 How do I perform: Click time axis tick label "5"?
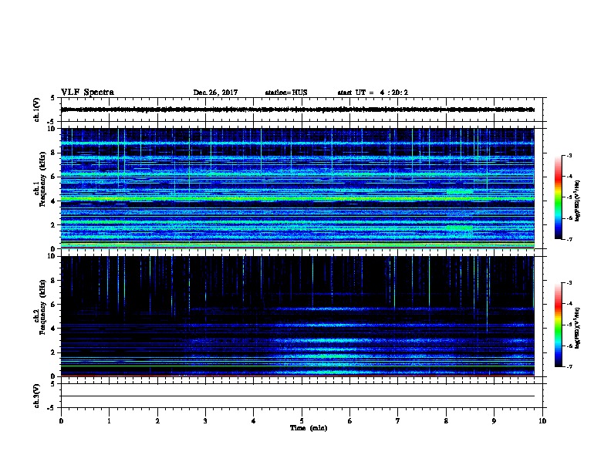point(302,421)
